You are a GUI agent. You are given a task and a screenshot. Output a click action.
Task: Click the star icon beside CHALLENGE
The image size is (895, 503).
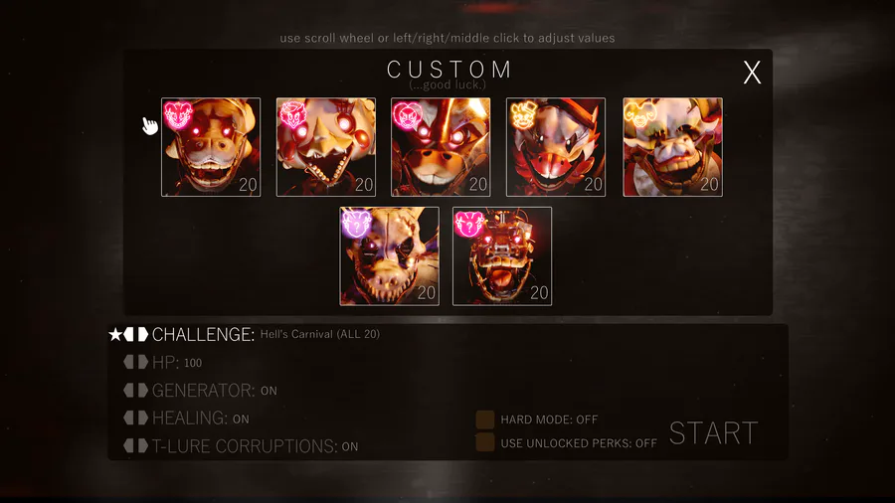click(x=115, y=334)
